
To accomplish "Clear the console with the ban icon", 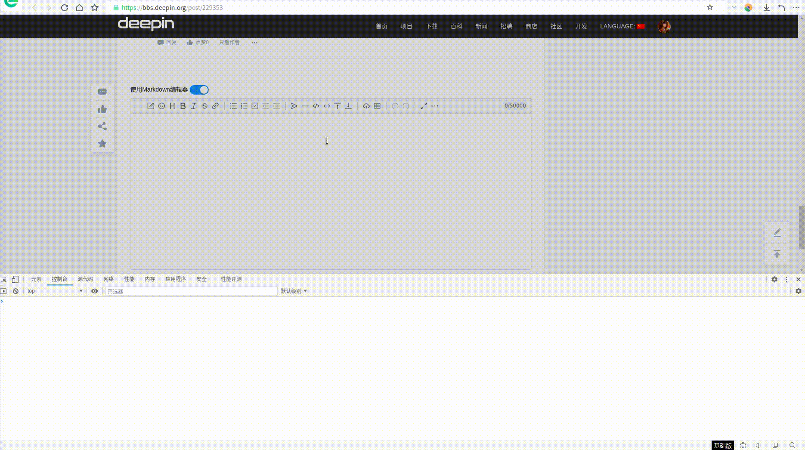I will 15,291.
